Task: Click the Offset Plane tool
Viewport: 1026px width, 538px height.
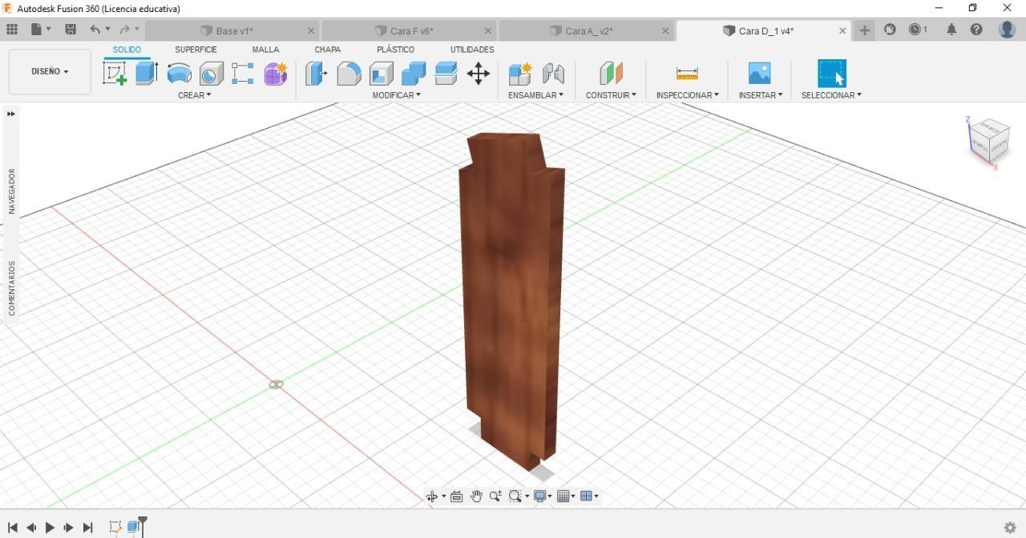Action: click(611, 74)
